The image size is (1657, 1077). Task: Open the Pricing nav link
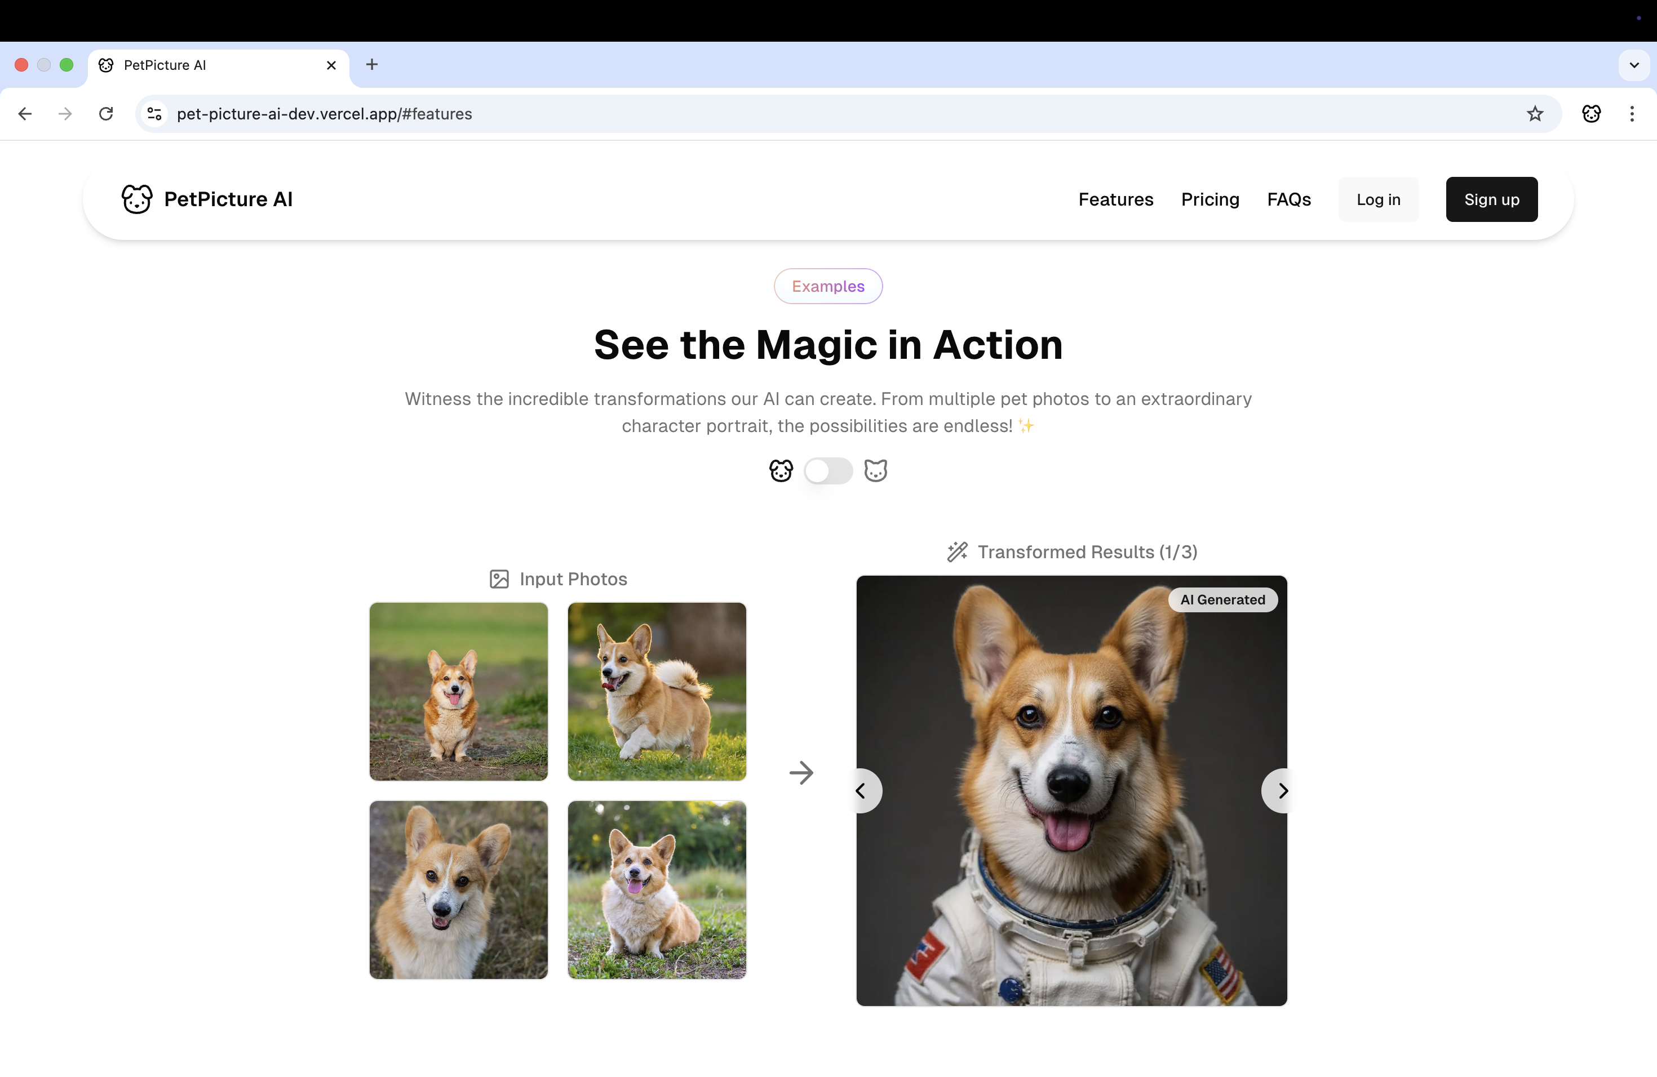(x=1209, y=199)
